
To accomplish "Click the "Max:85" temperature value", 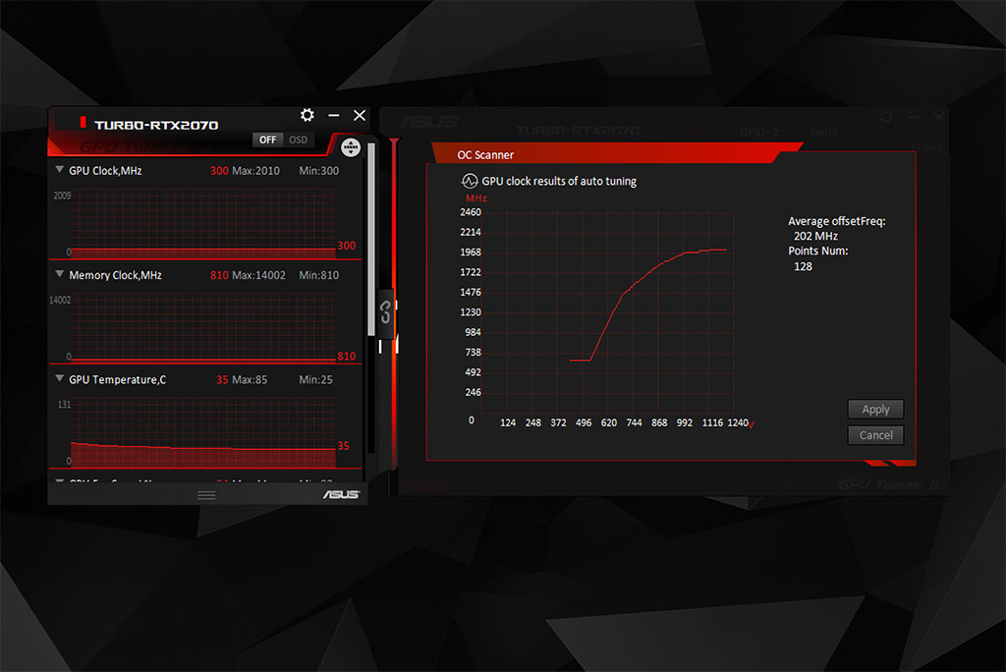I will (250, 379).
